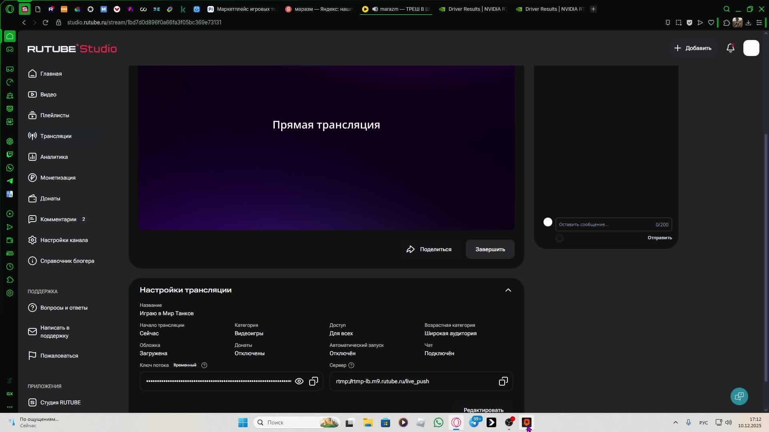
Task: Click the Завершить stream button
Action: [490, 249]
